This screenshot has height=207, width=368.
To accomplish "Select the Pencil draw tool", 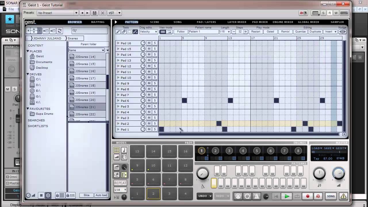I will coord(118,32).
